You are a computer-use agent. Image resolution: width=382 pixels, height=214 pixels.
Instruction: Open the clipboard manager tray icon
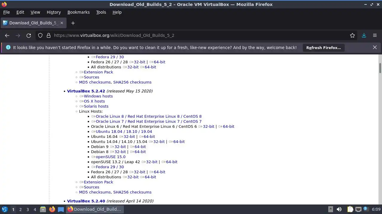[x=350, y=209]
